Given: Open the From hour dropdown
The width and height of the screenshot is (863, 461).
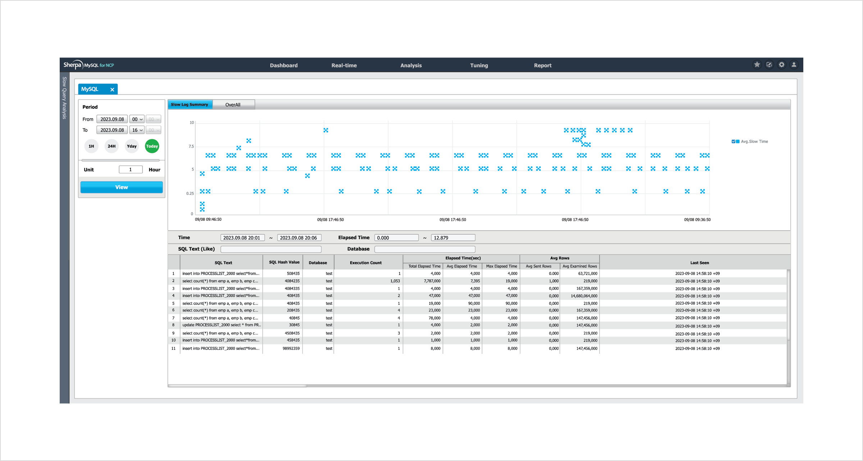Looking at the screenshot, I should click(137, 119).
